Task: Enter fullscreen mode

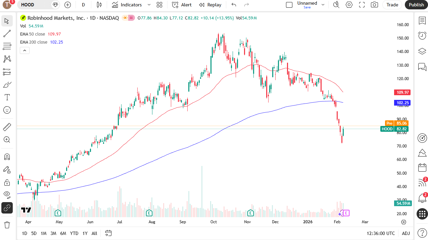Action: point(362,5)
